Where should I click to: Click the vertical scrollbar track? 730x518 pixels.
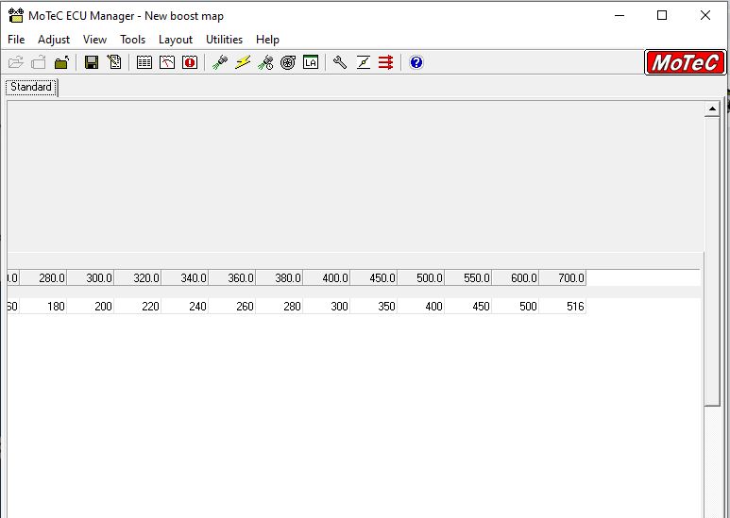click(712, 460)
